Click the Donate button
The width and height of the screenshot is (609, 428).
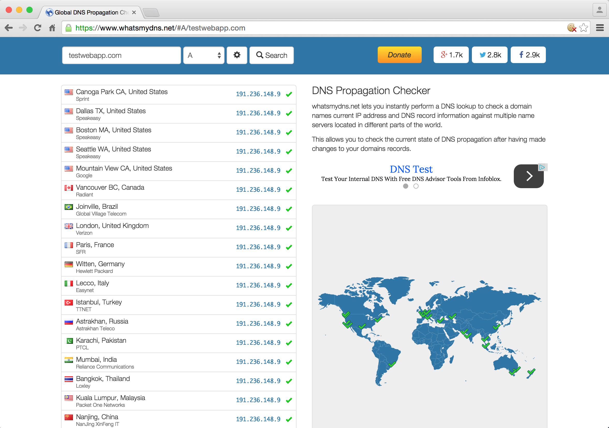coord(399,55)
